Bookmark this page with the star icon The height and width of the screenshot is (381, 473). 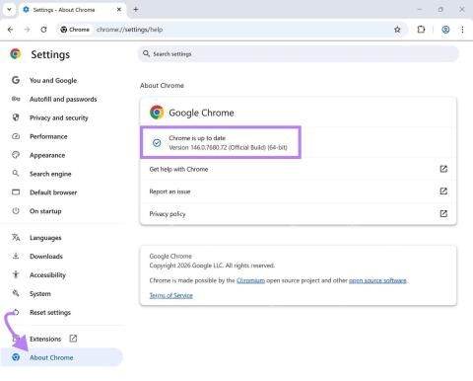point(397,30)
